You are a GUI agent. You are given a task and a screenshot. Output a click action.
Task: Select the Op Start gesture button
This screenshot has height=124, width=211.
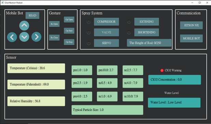69,31
